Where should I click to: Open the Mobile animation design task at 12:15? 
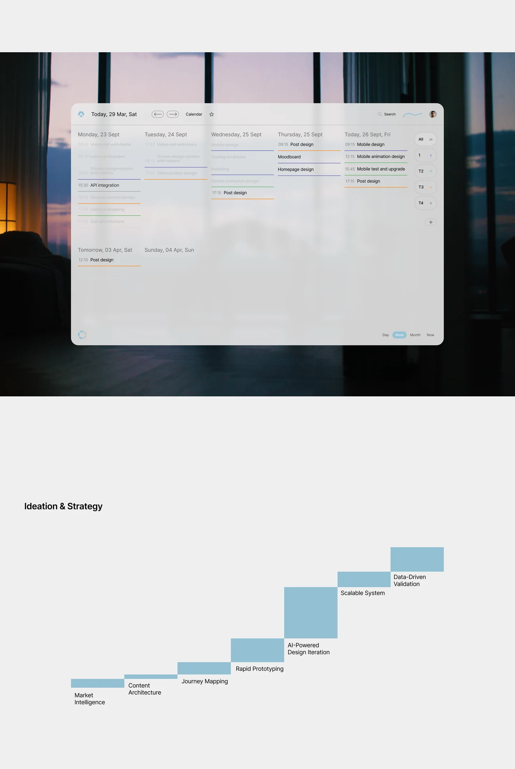click(376, 157)
